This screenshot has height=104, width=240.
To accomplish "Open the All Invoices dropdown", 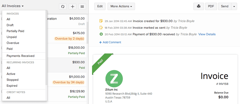I will tap(13, 6).
